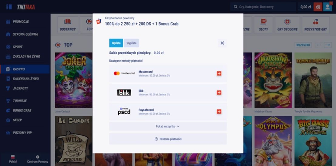Click the WSZYSTKO link in TOP section

(x=303, y=45)
